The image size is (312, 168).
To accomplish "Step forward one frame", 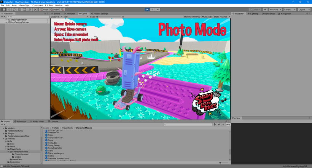I will pyautogui.click(x=158, y=10).
